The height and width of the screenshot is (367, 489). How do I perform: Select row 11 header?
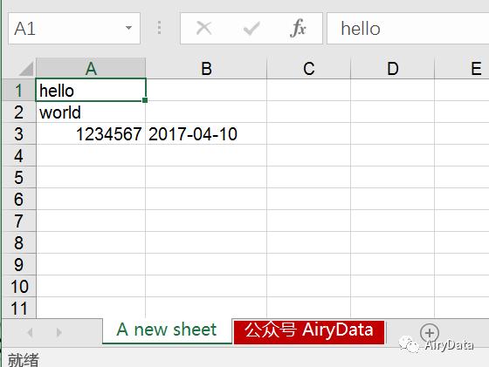(18, 308)
